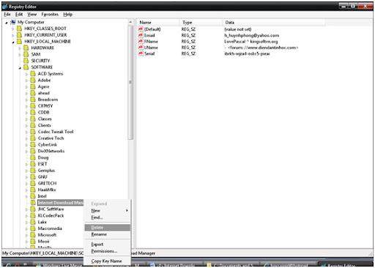Click the FName string value icon
Image resolution: width=375 pixels, height=268 pixels.
[141, 41]
